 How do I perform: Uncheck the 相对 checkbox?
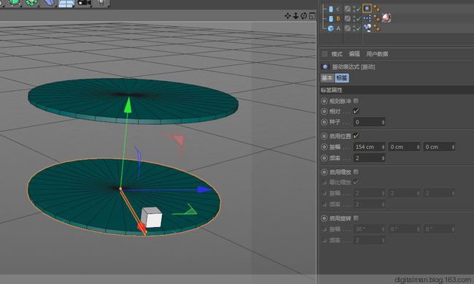click(356, 111)
